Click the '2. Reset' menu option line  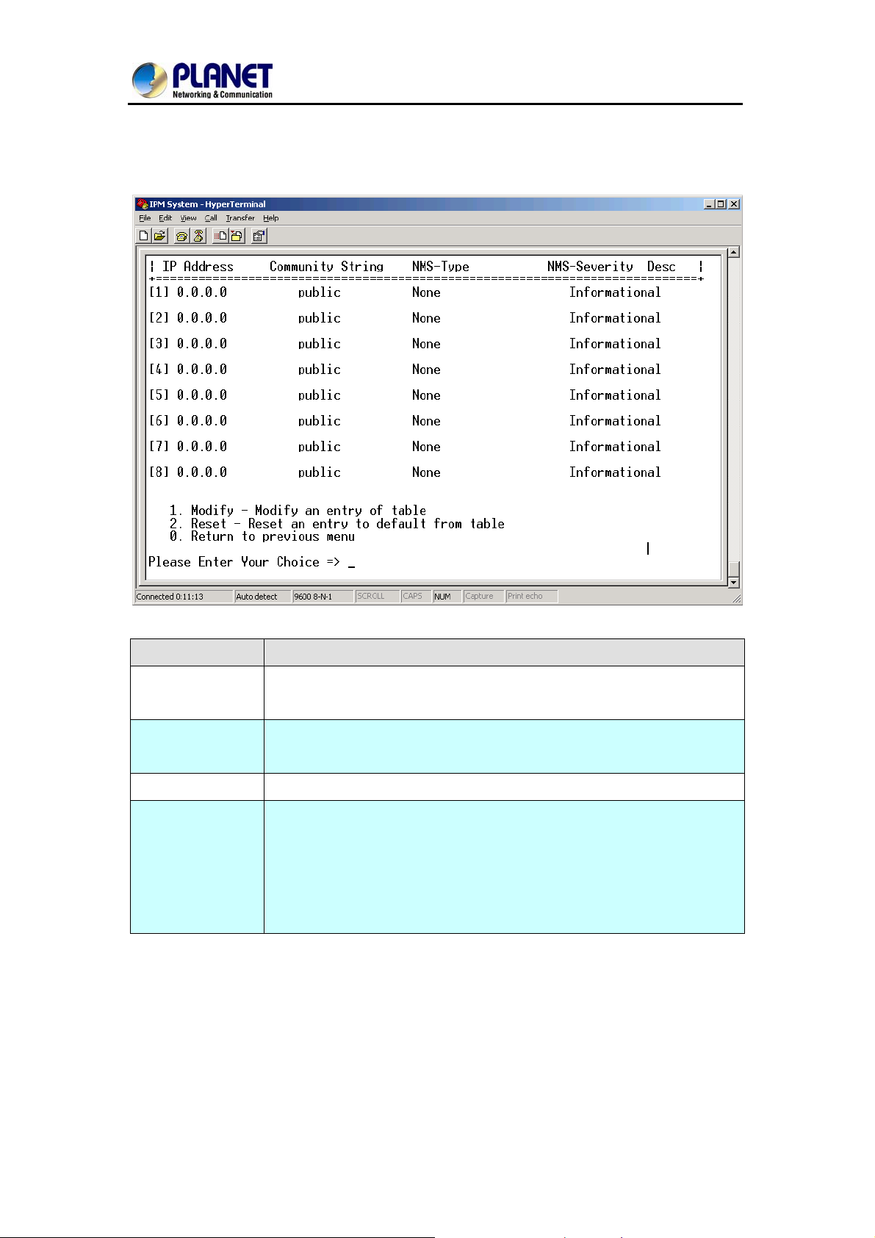(336, 524)
